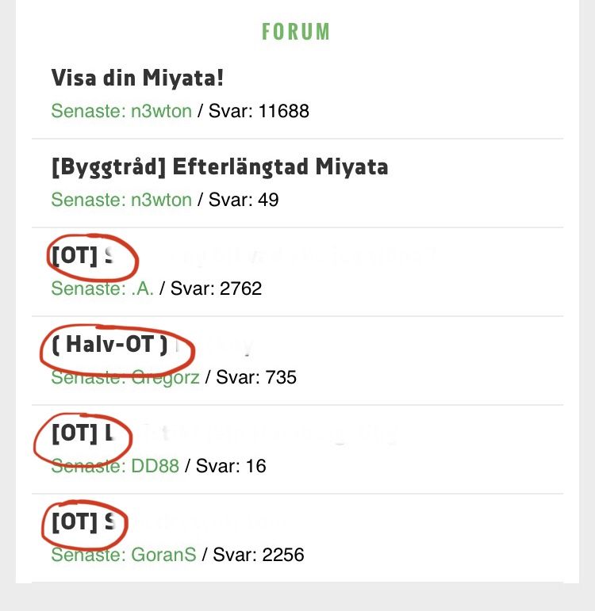Open the "( Halv-OT )" thread title
This screenshot has height=611, width=595.
pyautogui.click(x=109, y=345)
